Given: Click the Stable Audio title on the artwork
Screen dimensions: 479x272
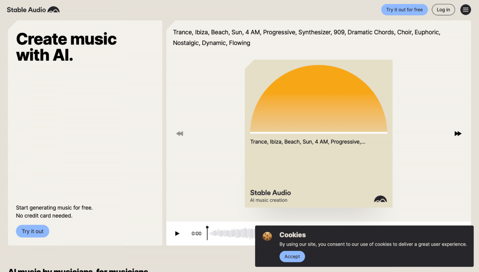Looking at the screenshot, I should pos(270,193).
